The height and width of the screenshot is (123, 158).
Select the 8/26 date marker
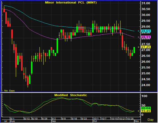click(45, 118)
